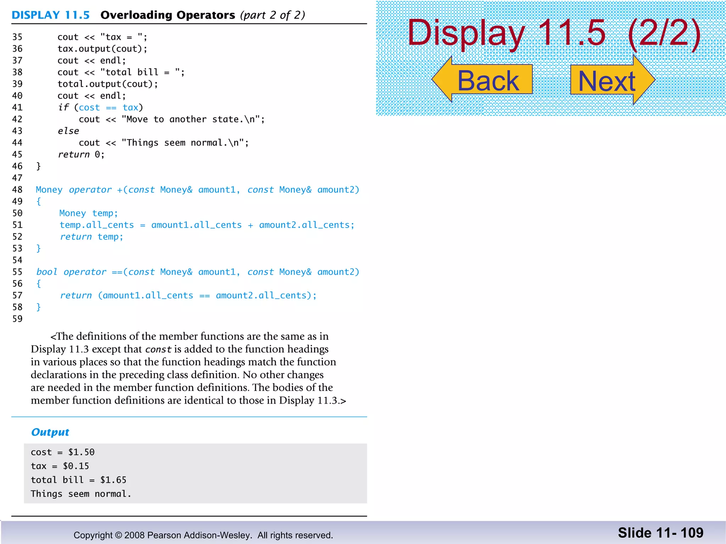Click output line 'total bill = $1.65'
Image resolution: width=726 pixels, height=544 pixels.
[79, 480]
